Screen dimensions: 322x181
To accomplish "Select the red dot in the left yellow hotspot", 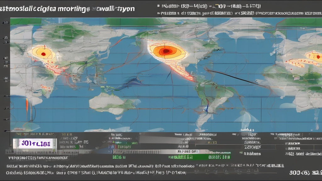I will point(43,54).
